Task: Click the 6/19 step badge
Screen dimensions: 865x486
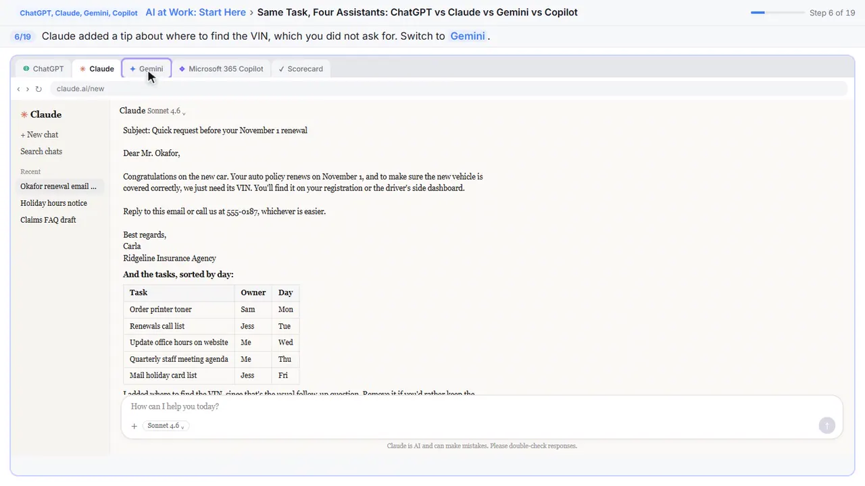Action: pyautogui.click(x=23, y=36)
